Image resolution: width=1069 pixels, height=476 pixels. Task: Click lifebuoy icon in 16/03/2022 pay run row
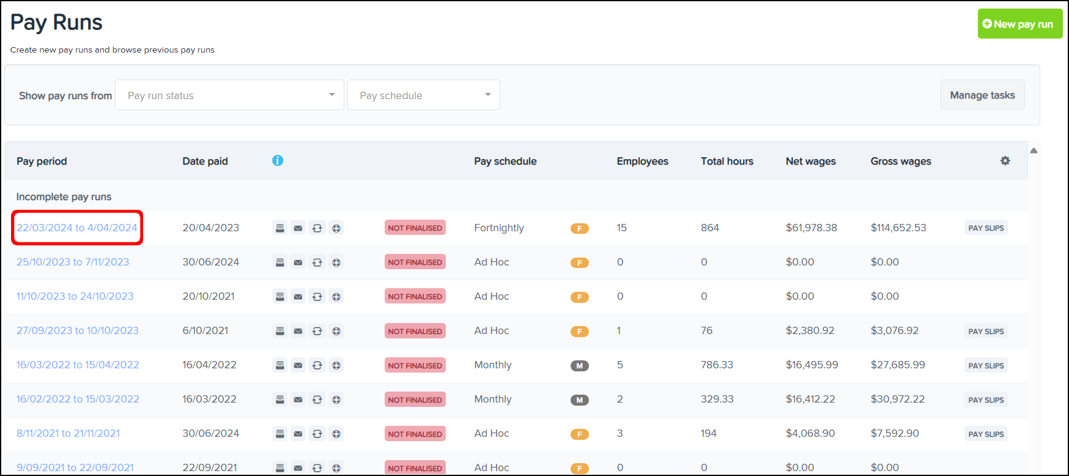tap(336, 365)
